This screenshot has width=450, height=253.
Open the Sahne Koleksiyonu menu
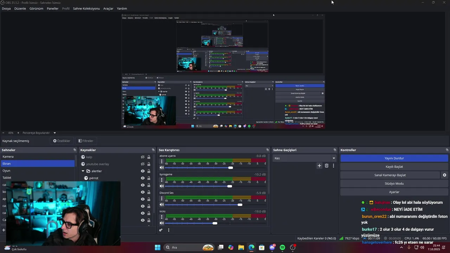[86, 8]
